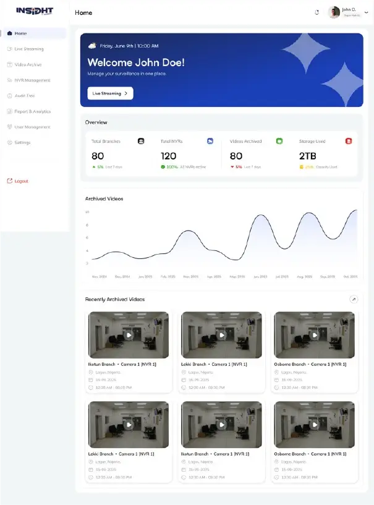Image resolution: width=374 pixels, height=505 pixels.
Task: Click Mar. 2025 peak on chart line
Action: point(188,231)
